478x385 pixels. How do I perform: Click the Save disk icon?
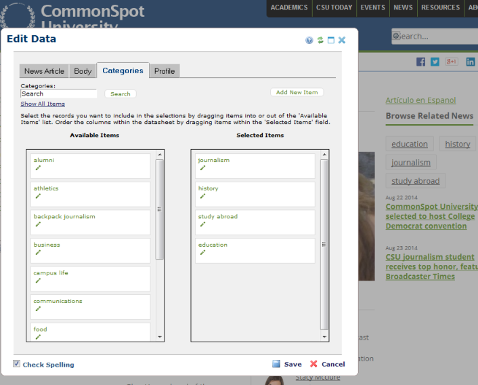pyautogui.click(x=276, y=363)
